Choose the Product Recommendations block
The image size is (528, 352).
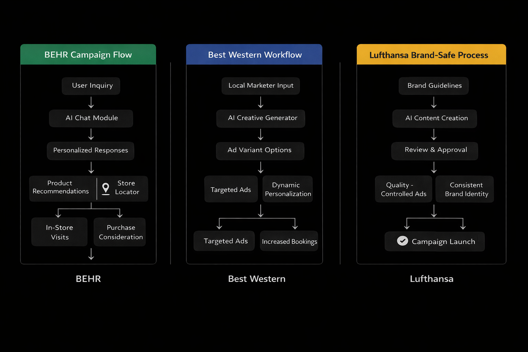point(61,188)
